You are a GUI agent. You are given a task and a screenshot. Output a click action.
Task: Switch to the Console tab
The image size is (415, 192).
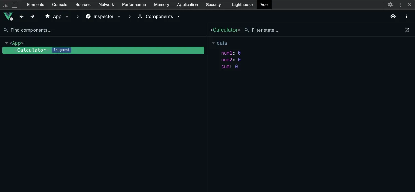click(x=60, y=5)
